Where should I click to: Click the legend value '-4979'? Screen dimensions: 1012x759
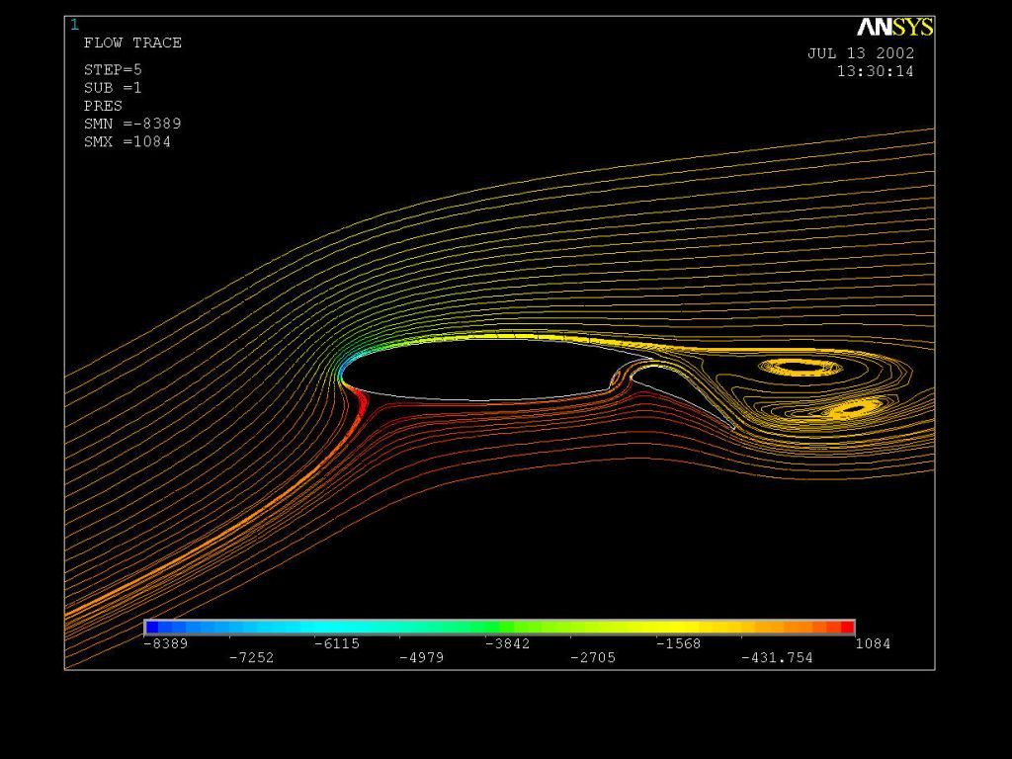(x=422, y=657)
